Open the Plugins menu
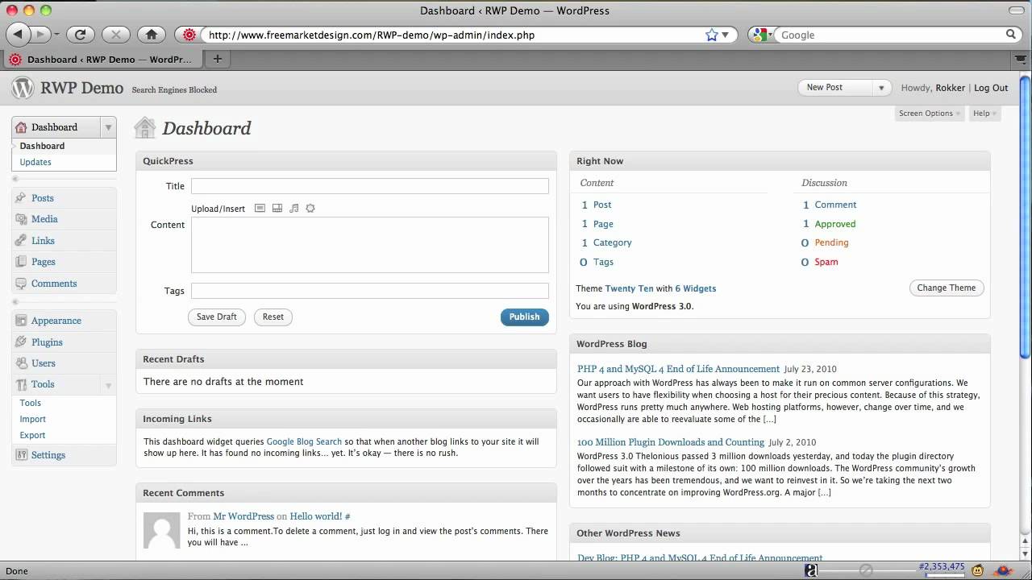 tap(47, 342)
